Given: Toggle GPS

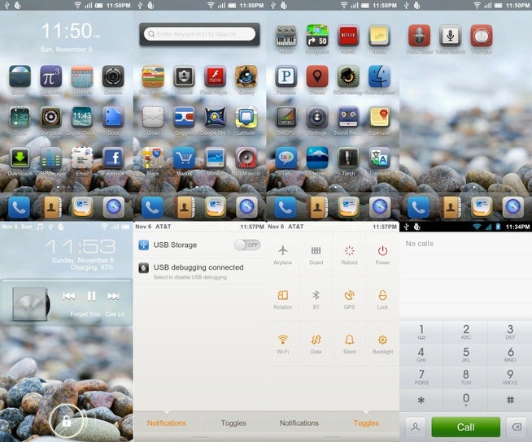Looking at the screenshot, I should (349, 300).
